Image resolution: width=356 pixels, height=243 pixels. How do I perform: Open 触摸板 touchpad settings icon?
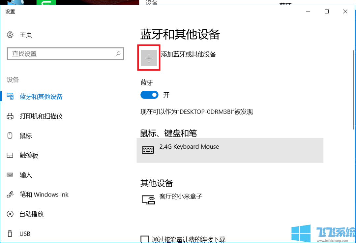[10, 155]
